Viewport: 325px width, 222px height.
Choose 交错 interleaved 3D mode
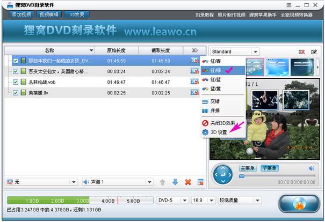coord(223,101)
